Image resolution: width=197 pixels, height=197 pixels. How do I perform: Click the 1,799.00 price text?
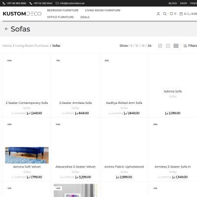point(34,177)
